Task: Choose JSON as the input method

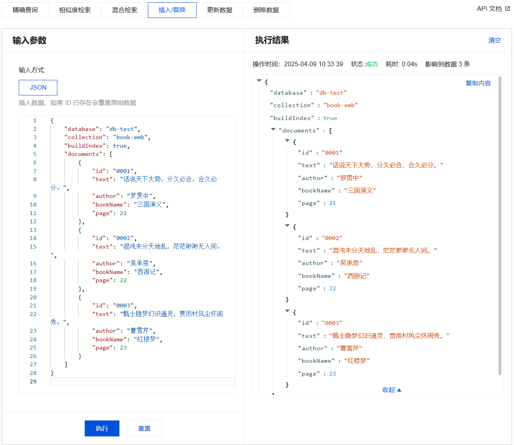Action: tap(38, 88)
